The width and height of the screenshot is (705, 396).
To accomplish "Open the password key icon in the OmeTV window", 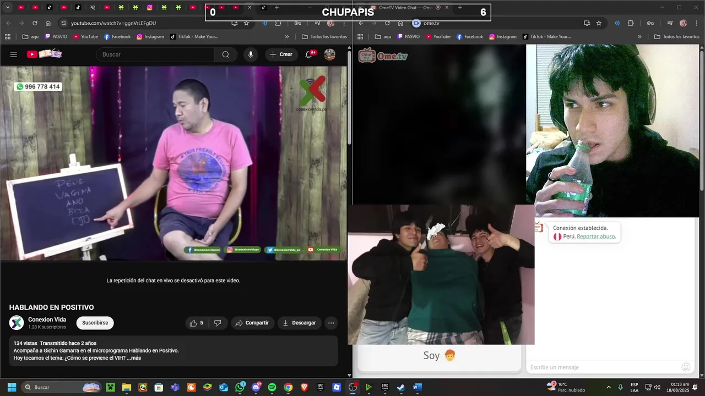I will 650,23.
